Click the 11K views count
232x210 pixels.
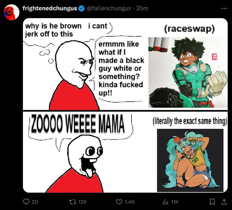[x=175, y=202]
